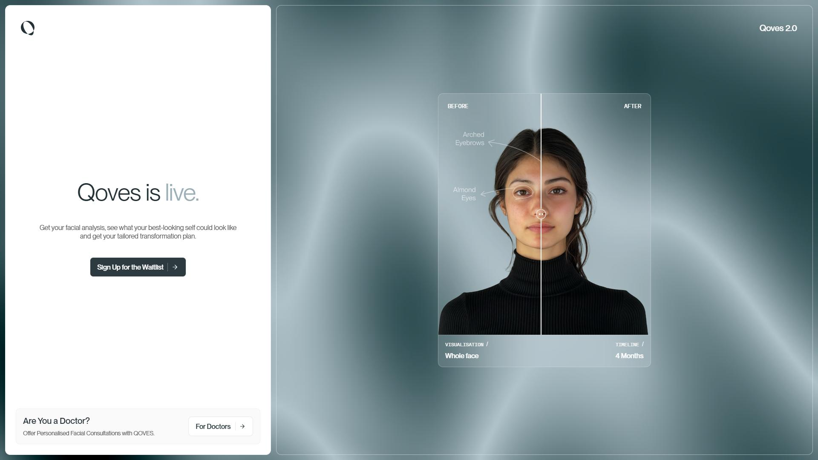Click the eye outline circle on the face
This screenshot has width=818, height=460.
click(522, 193)
